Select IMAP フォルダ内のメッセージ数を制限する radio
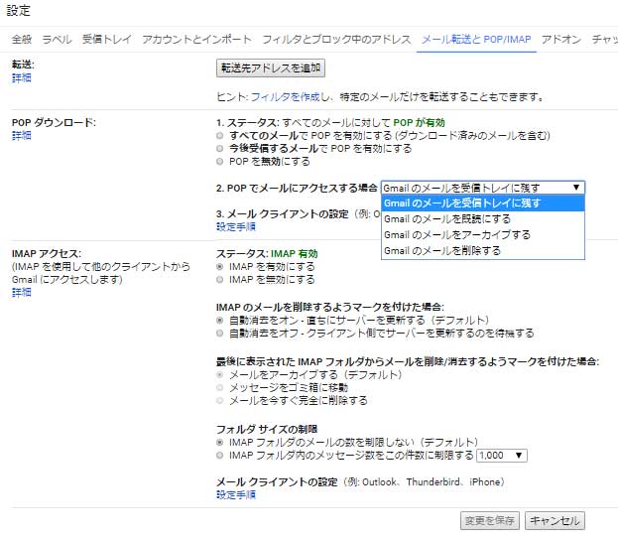The image size is (618, 540). tap(221, 456)
